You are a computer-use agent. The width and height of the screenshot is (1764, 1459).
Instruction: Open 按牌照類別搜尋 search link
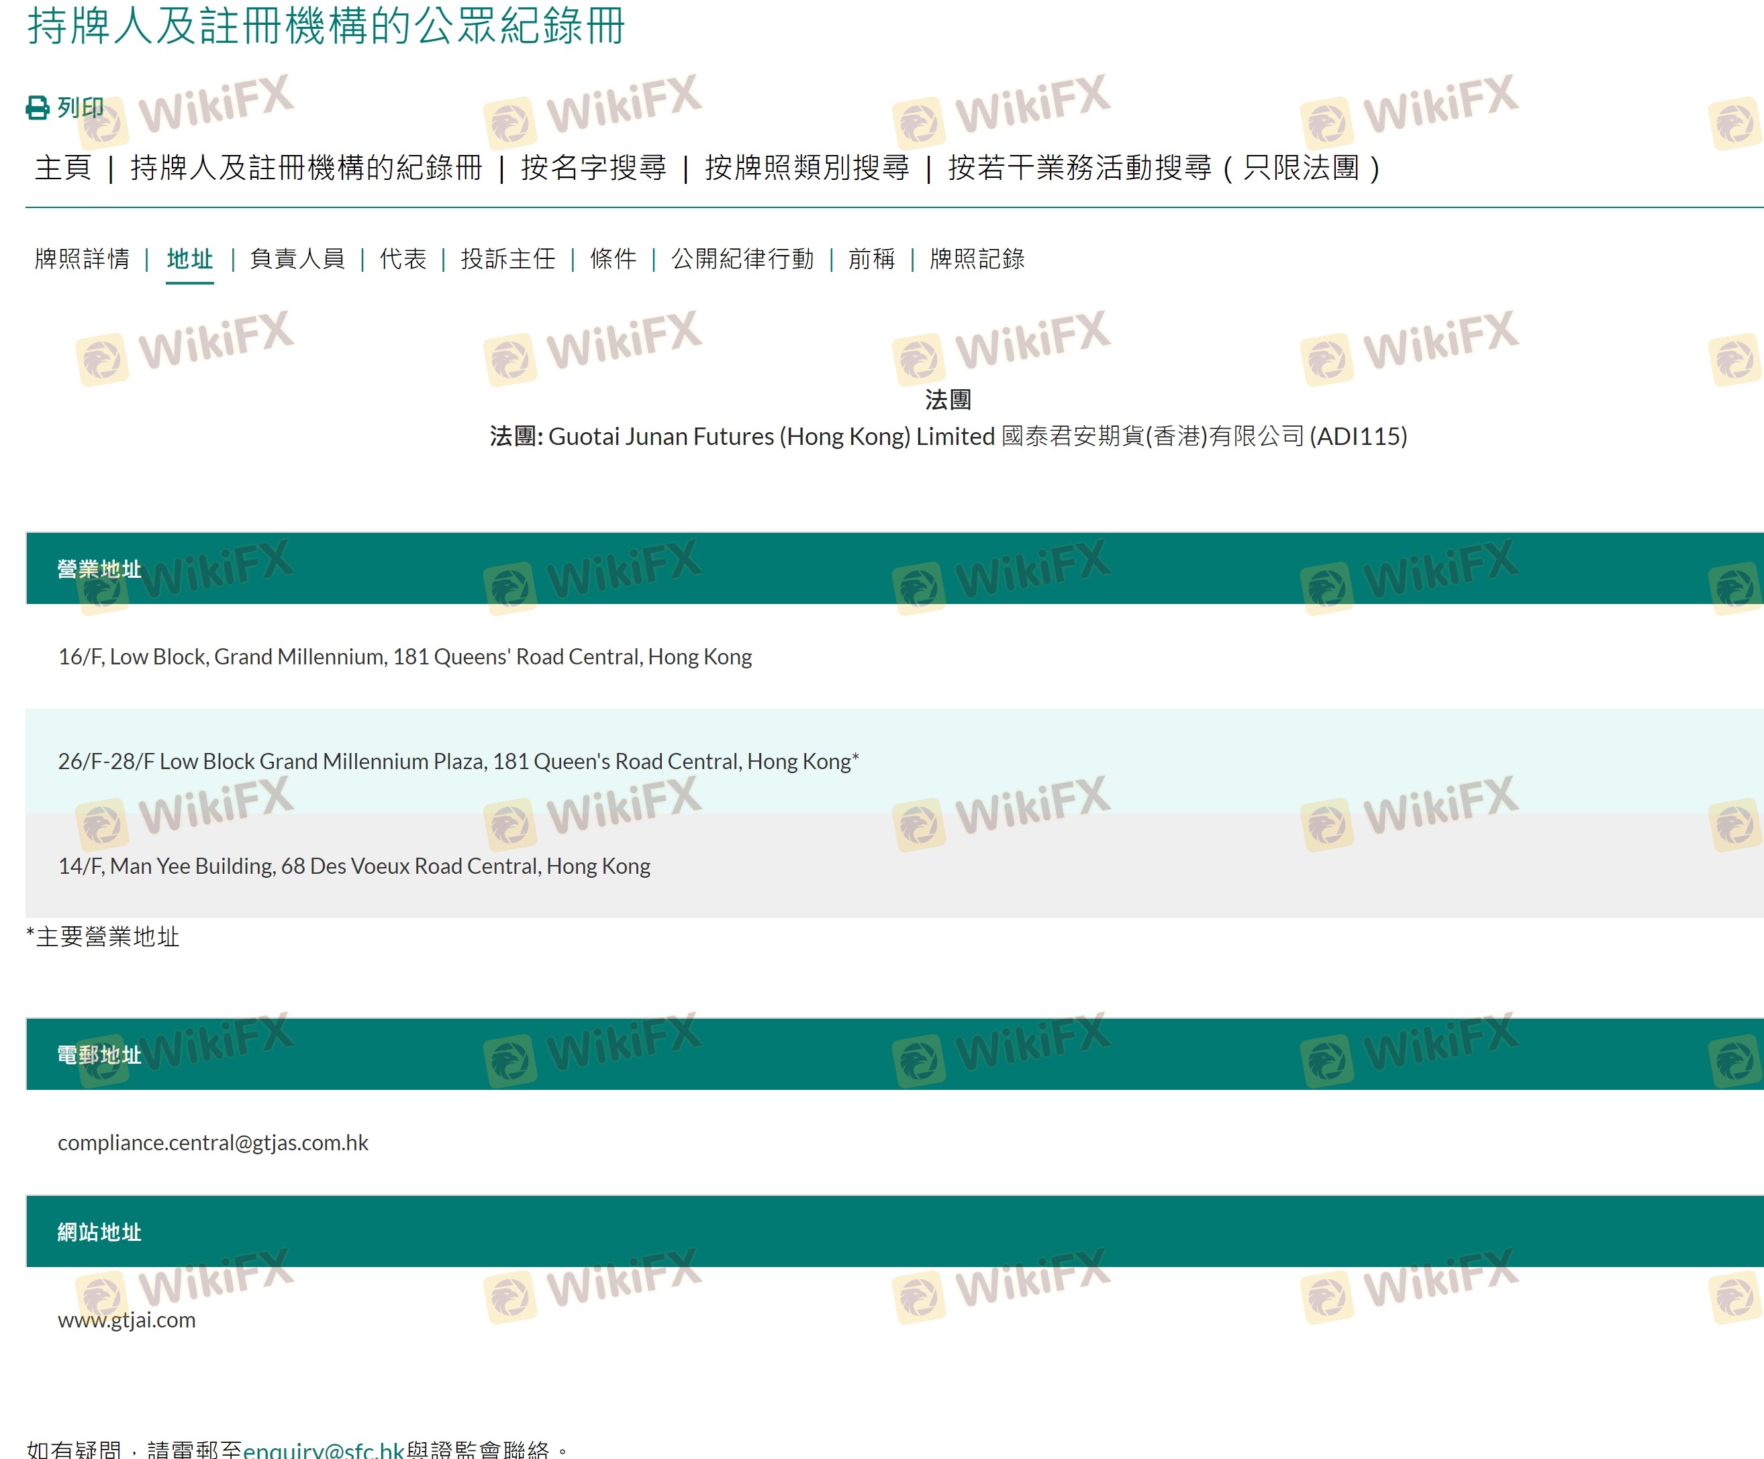(x=806, y=168)
